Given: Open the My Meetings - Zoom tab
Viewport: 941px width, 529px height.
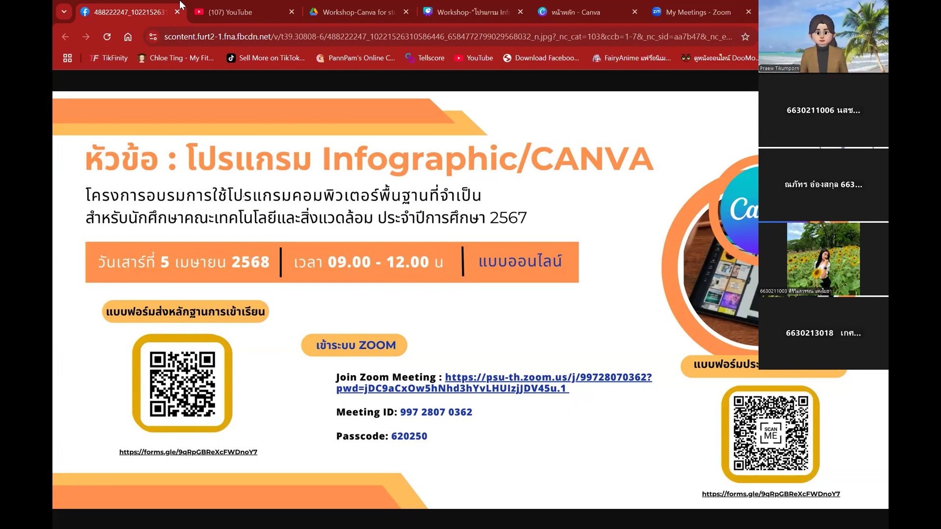Looking at the screenshot, I should (x=698, y=12).
